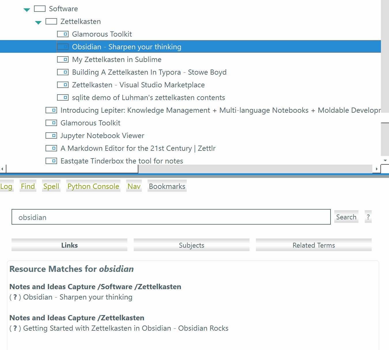Select Zettelkasten - Visual Studio Marketplace headline
The image size is (389, 350).
(x=138, y=85)
